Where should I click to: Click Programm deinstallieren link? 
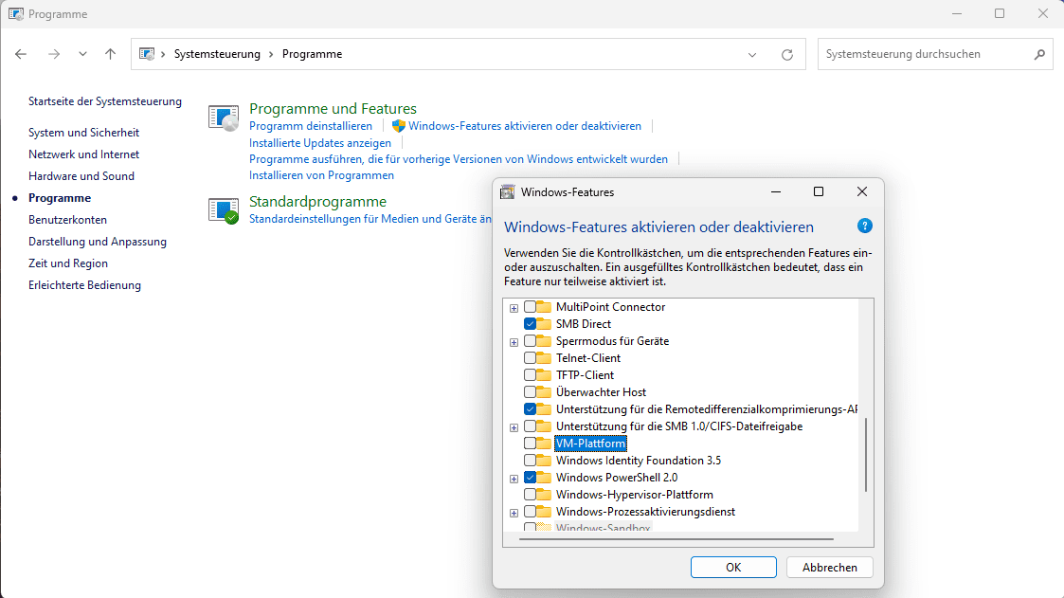coord(311,126)
